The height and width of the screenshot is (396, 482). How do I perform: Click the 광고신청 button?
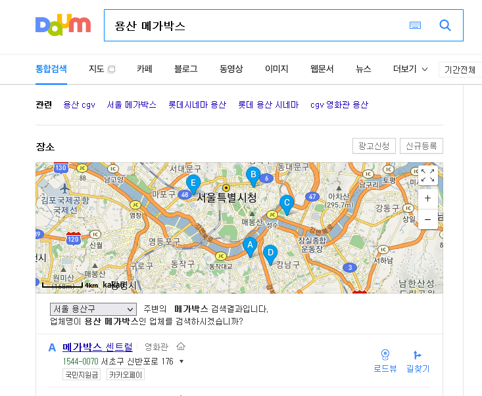(374, 146)
